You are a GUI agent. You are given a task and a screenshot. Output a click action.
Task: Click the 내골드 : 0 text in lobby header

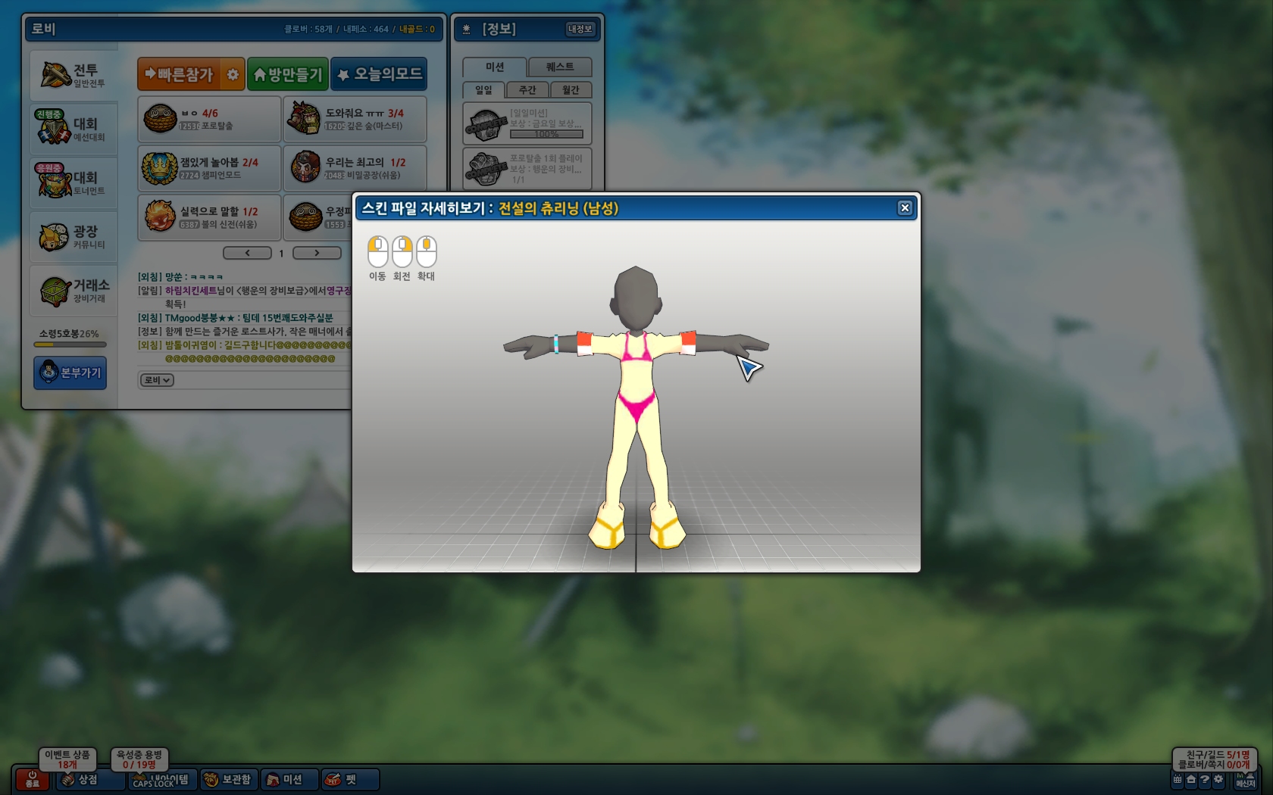click(x=417, y=30)
